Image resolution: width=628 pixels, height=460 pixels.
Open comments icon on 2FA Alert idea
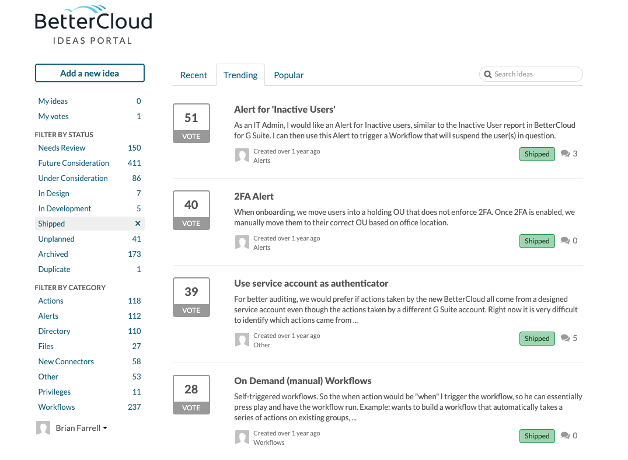click(x=565, y=241)
